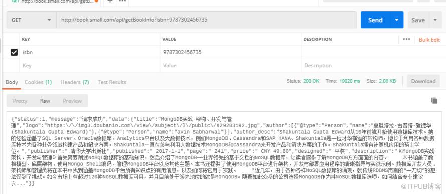
Task: Click the request URL field
Action: (x=206, y=20)
